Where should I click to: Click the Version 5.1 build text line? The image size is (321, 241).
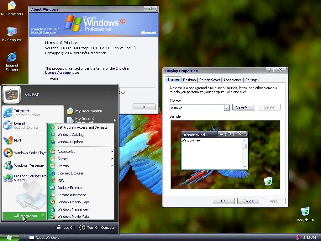90,48
